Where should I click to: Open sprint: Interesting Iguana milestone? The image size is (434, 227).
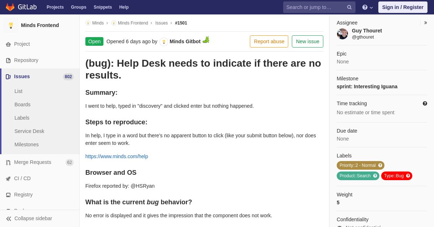[367, 86]
